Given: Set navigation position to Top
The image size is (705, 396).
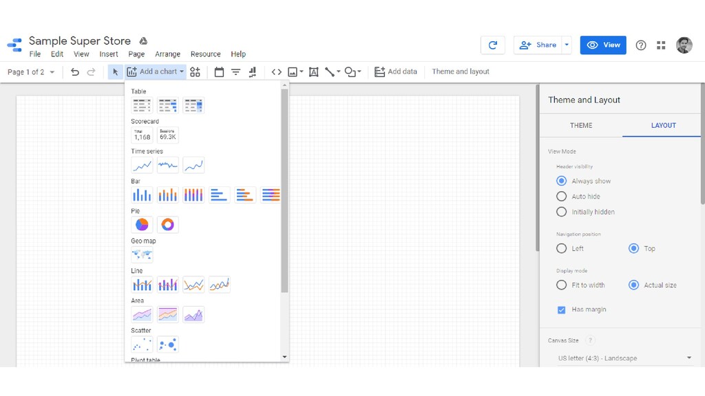Looking at the screenshot, I should pos(633,248).
